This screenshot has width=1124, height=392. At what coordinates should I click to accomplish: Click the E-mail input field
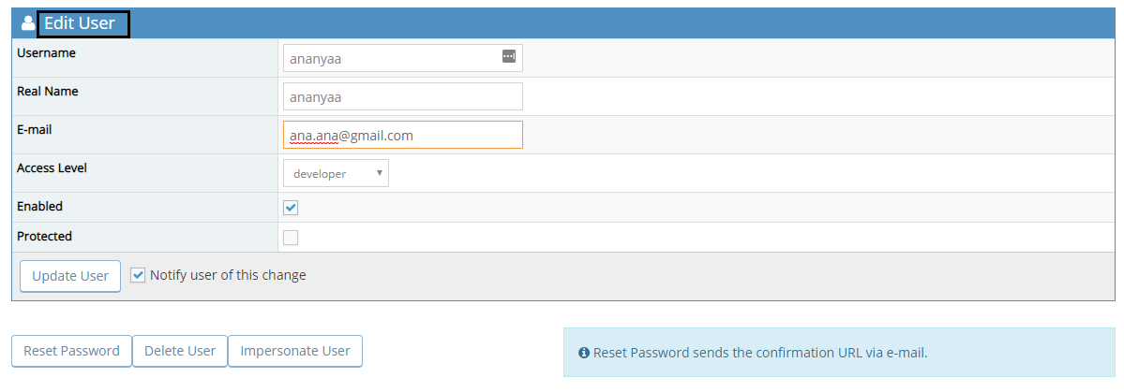(x=402, y=135)
